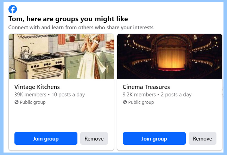Click 'Public group' label under Vintage Kitchens
227x155 pixels.
(32, 102)
